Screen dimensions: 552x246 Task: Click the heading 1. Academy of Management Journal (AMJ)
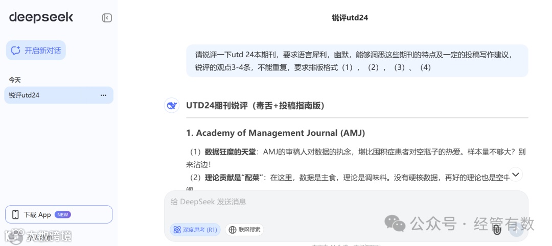[275, 133]
